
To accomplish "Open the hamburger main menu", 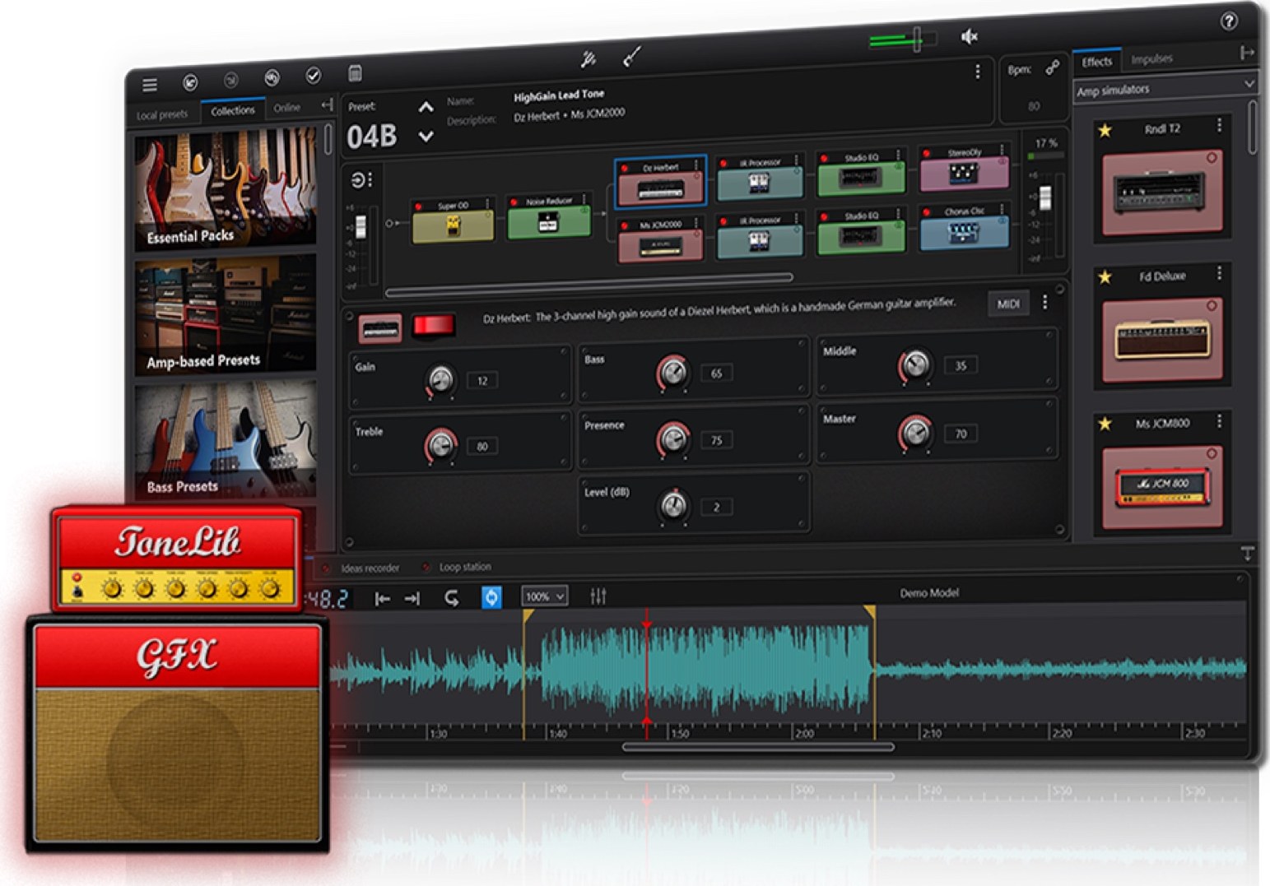I will pos(150,85).
